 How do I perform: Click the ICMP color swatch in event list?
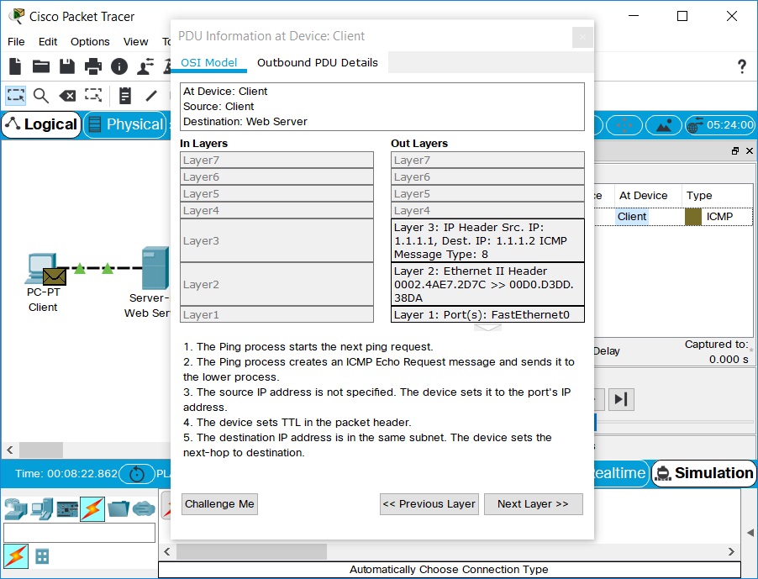tap(693, 217)
